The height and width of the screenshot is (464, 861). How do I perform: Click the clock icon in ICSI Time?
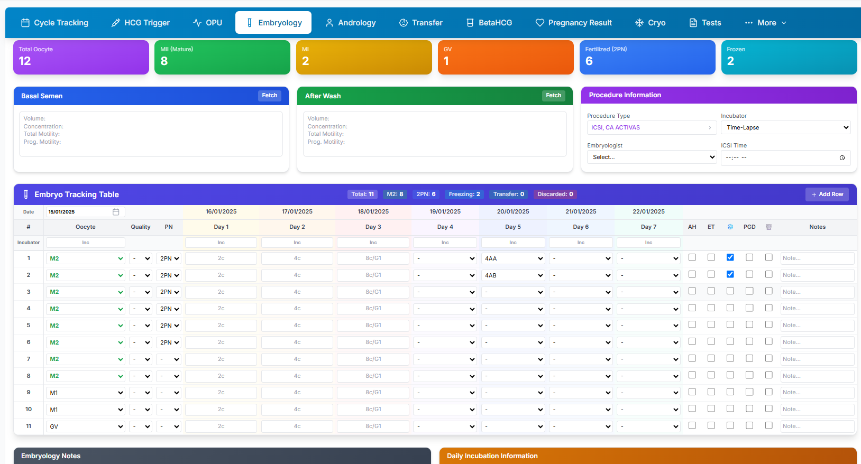842,158
